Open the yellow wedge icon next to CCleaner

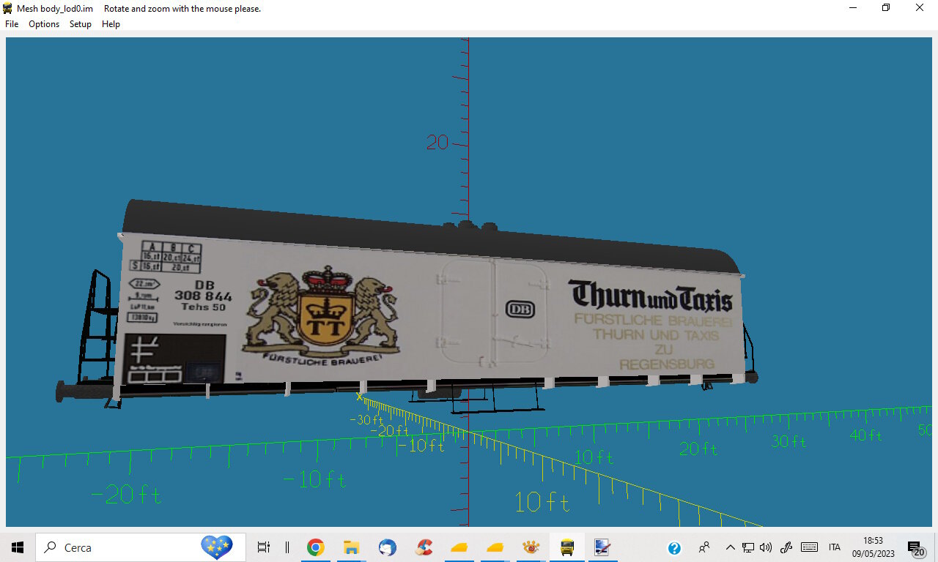click(x=459, y=547)
